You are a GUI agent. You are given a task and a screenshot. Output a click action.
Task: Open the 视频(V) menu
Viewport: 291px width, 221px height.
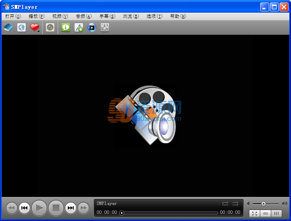click(x=60, y=16)
